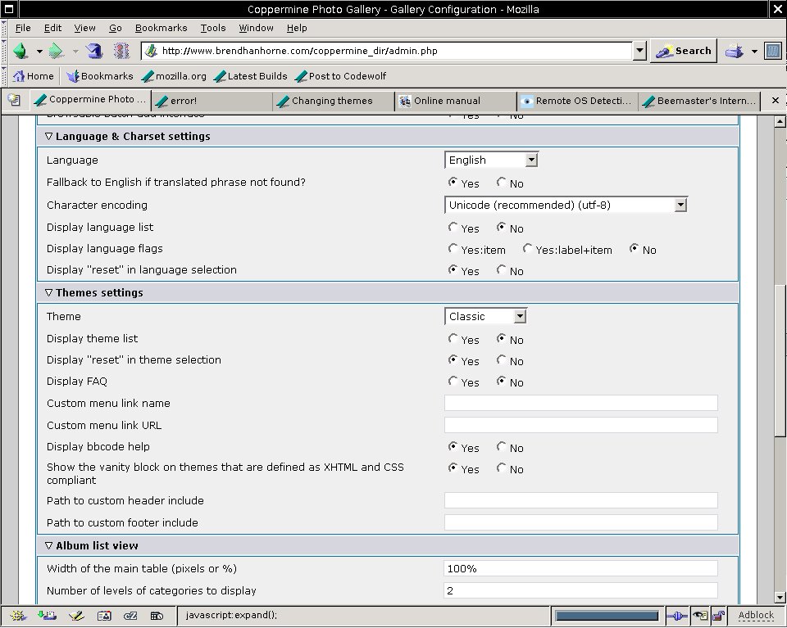The height and width of the screenshot is (628, 787).
Task: Click the cookie/privacy eye icon in status bar
Action: (699, 616)
